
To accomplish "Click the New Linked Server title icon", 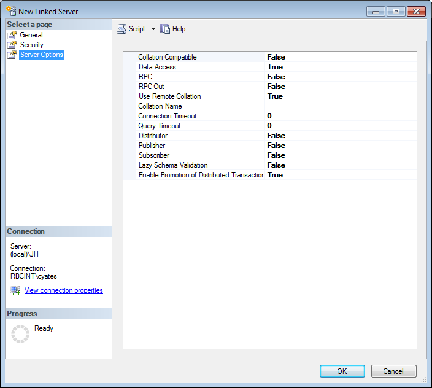I will click(x=10, y=12).
